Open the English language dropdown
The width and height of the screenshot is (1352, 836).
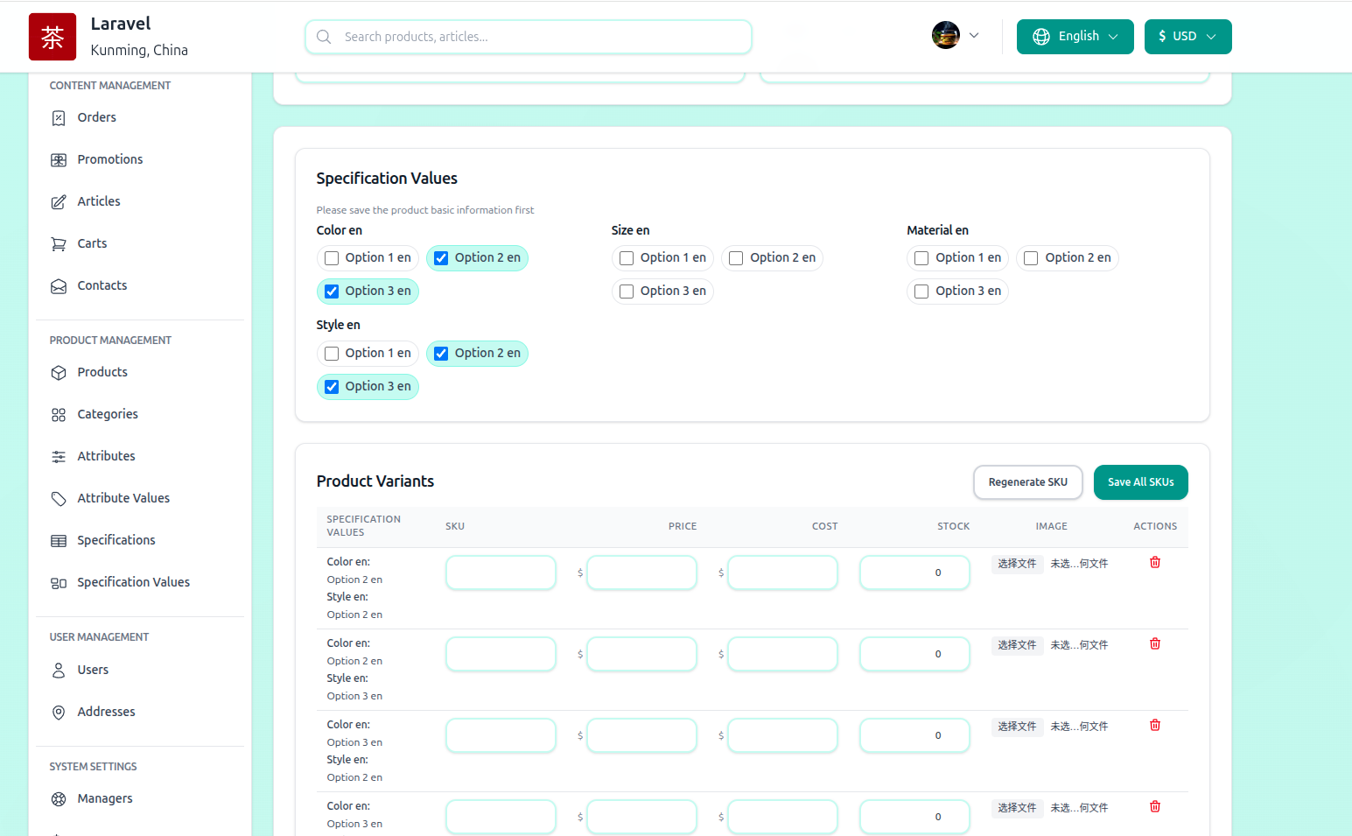1075,37
